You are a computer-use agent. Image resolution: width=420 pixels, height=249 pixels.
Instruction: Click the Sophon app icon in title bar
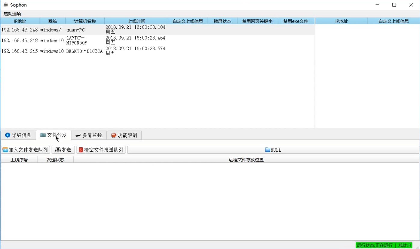click(x=6, y=5)
